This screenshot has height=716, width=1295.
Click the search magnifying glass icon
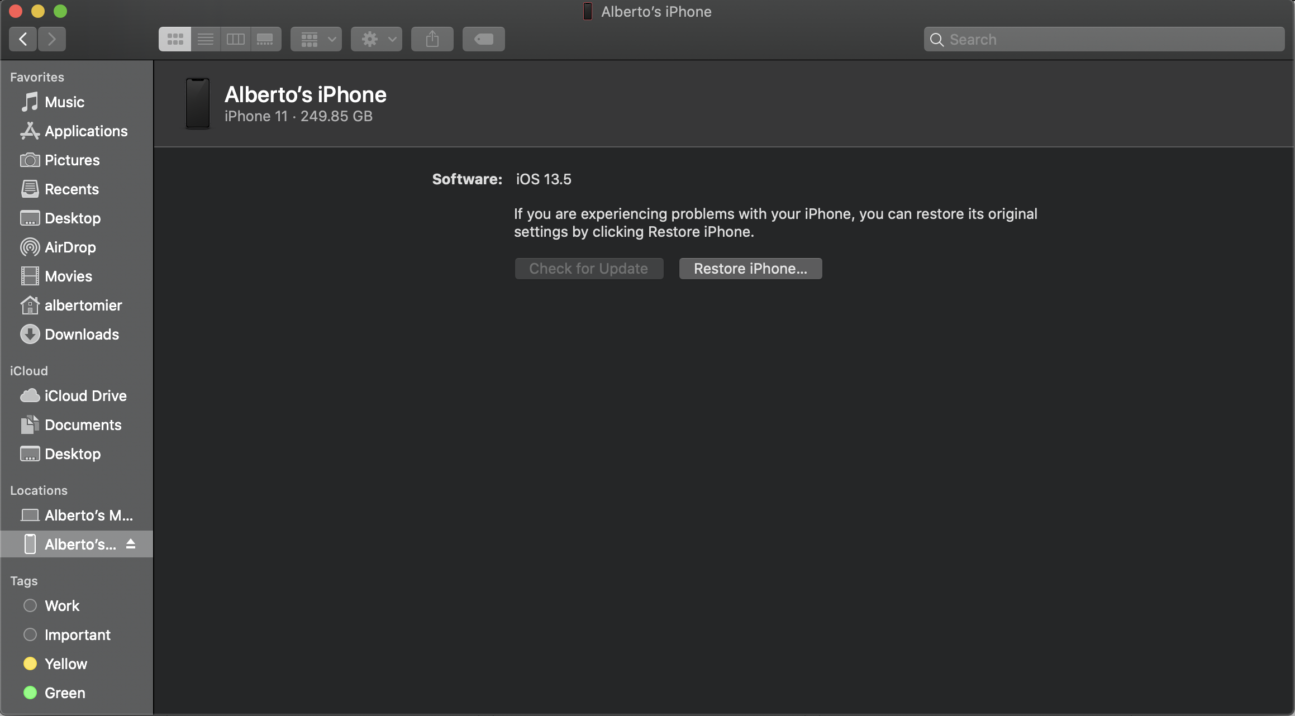(x=937, y=40)
